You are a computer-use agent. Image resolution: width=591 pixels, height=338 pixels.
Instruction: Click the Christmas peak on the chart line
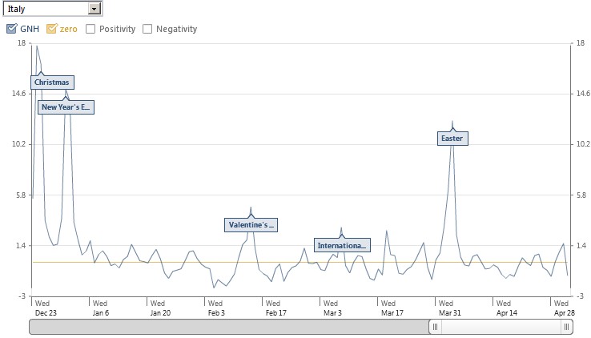point(37,46)
